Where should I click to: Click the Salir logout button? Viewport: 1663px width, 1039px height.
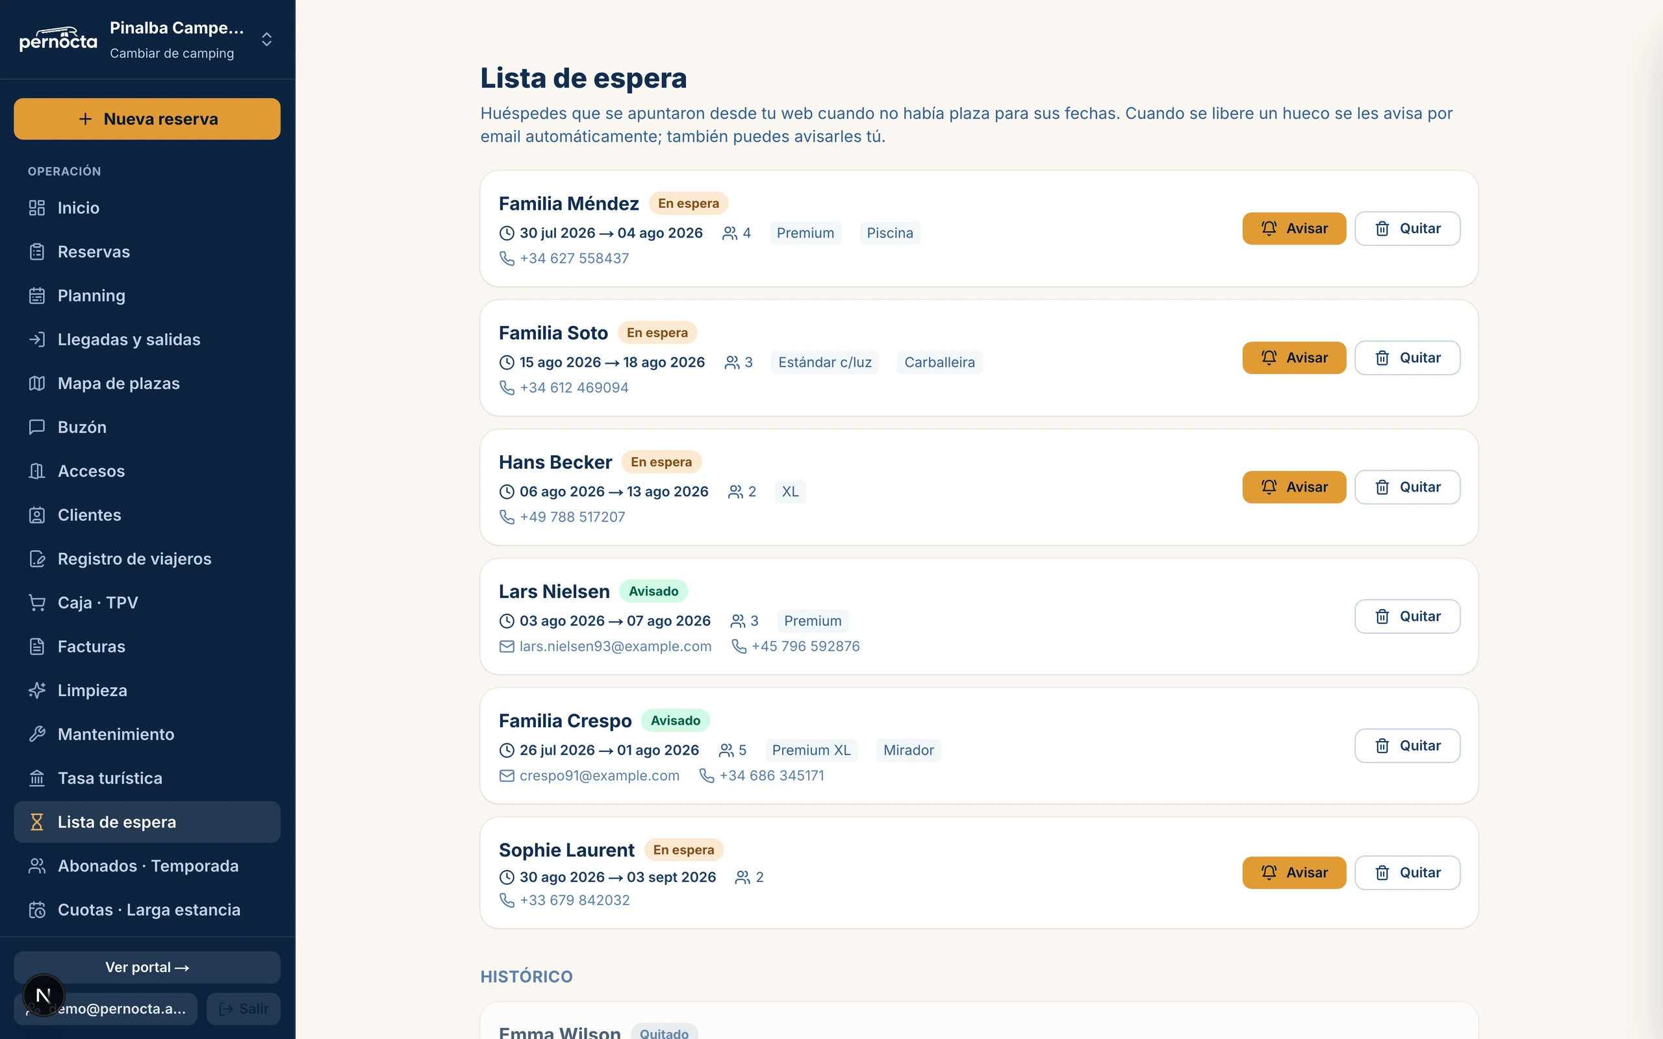tap(243, 1008)
